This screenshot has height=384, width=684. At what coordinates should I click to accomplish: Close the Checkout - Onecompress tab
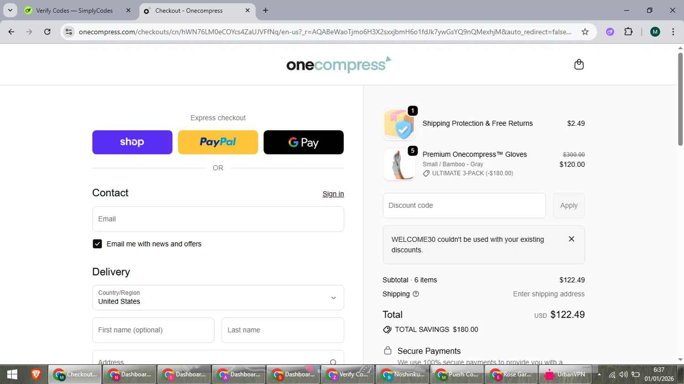(x=248, y=10)
